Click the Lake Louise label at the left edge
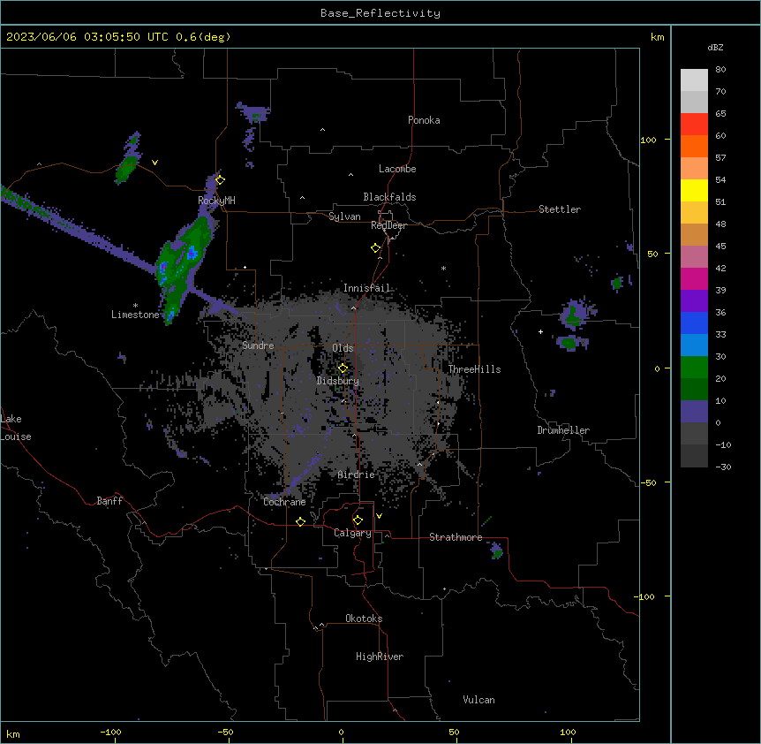The width and height of the screenshot is (761, 744). (16, 428)
